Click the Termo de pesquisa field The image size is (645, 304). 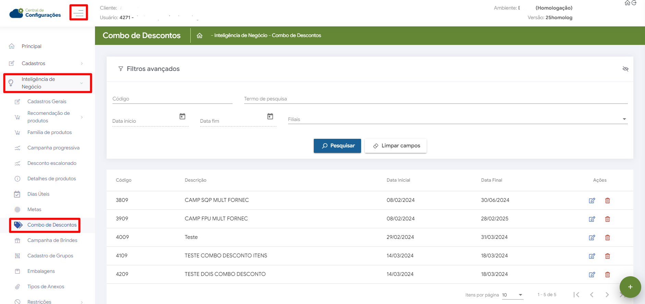point(435,99)
